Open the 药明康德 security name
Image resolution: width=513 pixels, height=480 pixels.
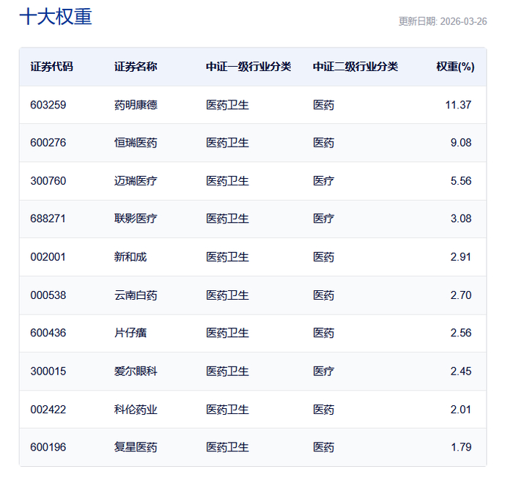point(136,105)
